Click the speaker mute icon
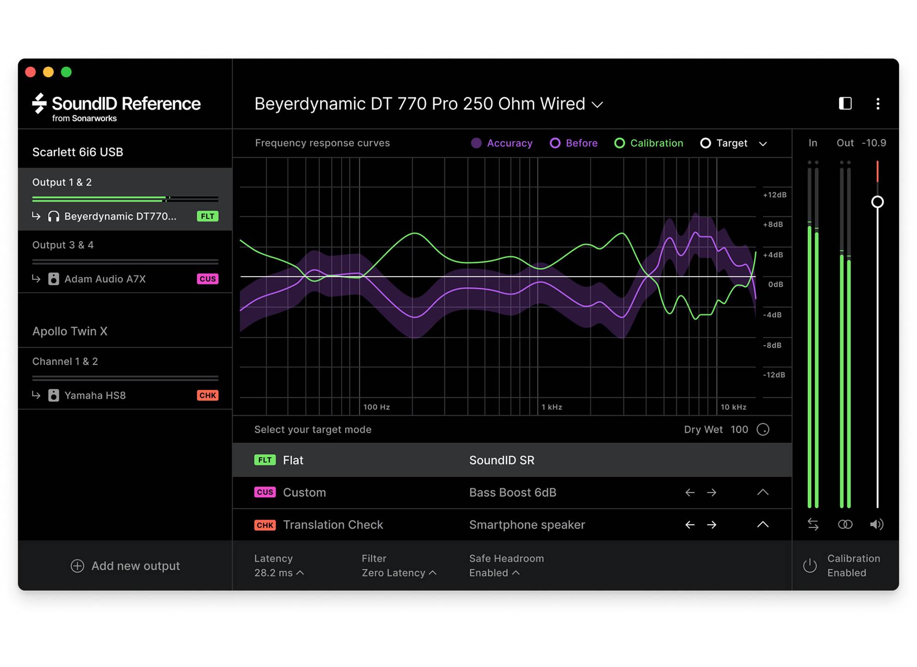This screenshot has height=667, width=917. click(x=876, y=524)
